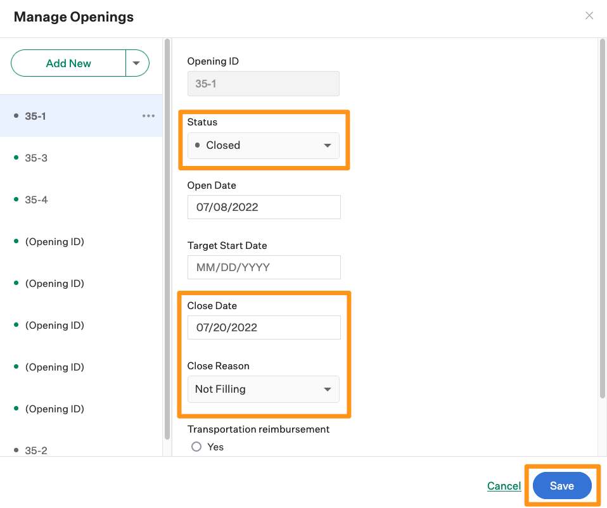Click inside the Target Start Date field

[263, 267]
